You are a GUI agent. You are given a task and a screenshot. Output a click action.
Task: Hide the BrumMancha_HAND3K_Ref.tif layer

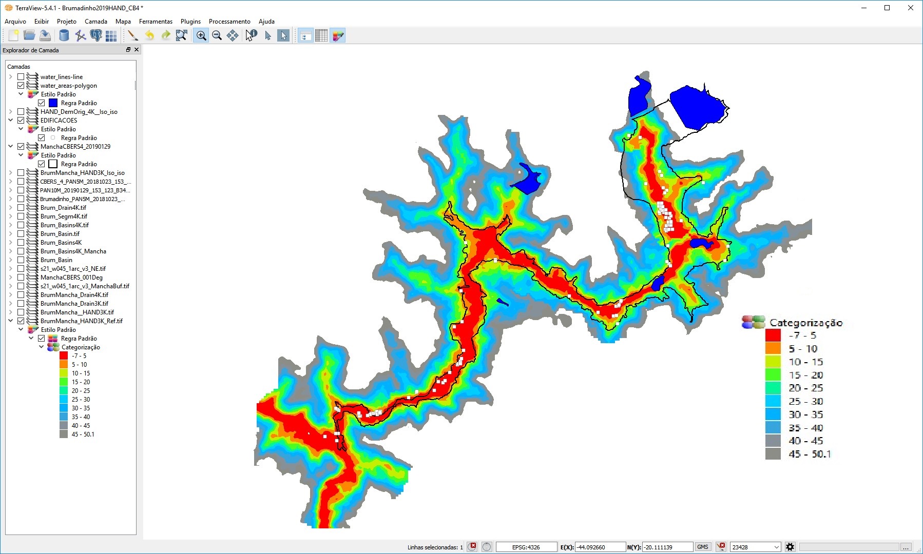tap(21, 321)
